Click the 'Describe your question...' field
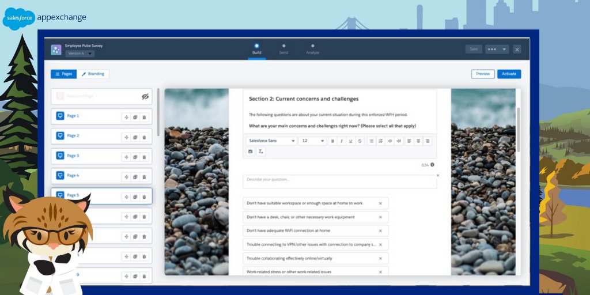 click(340, 181)
